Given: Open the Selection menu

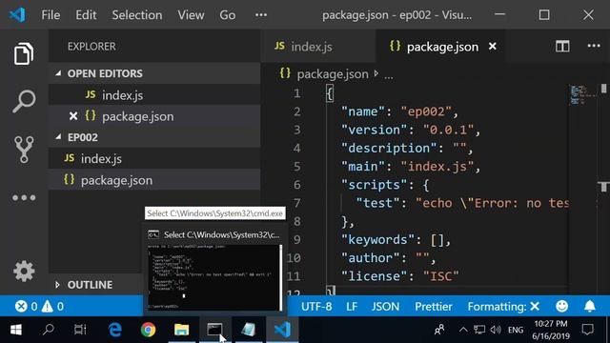Looking at the screenshot, I should pos(137,15).
